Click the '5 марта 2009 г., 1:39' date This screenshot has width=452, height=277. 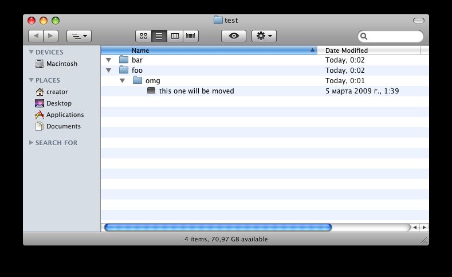[362, 91]
